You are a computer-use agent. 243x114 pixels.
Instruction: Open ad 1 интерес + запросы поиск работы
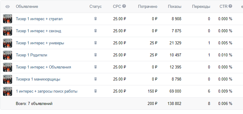tap(47, 91)
